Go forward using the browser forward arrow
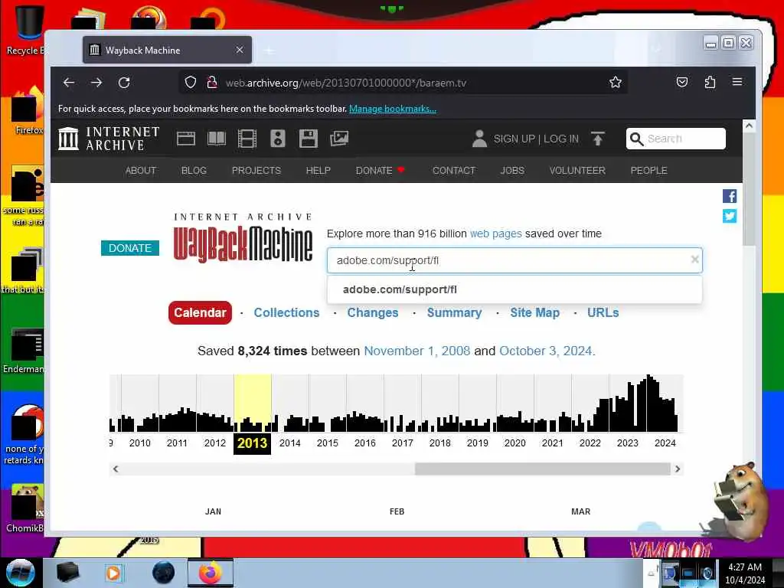 pyautogui.click(x=96, y=83)
